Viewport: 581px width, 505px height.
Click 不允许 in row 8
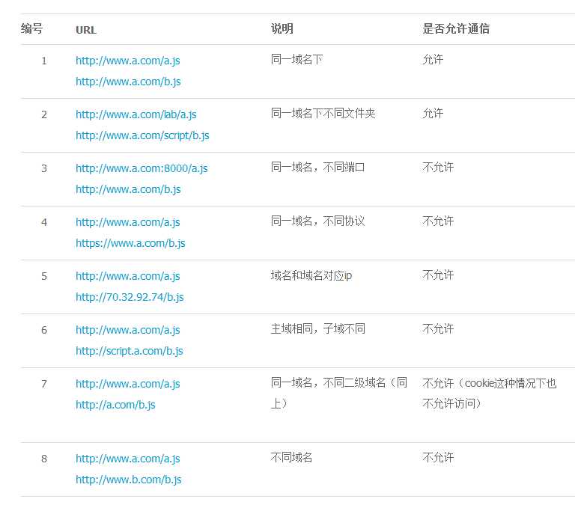point(438,458)
